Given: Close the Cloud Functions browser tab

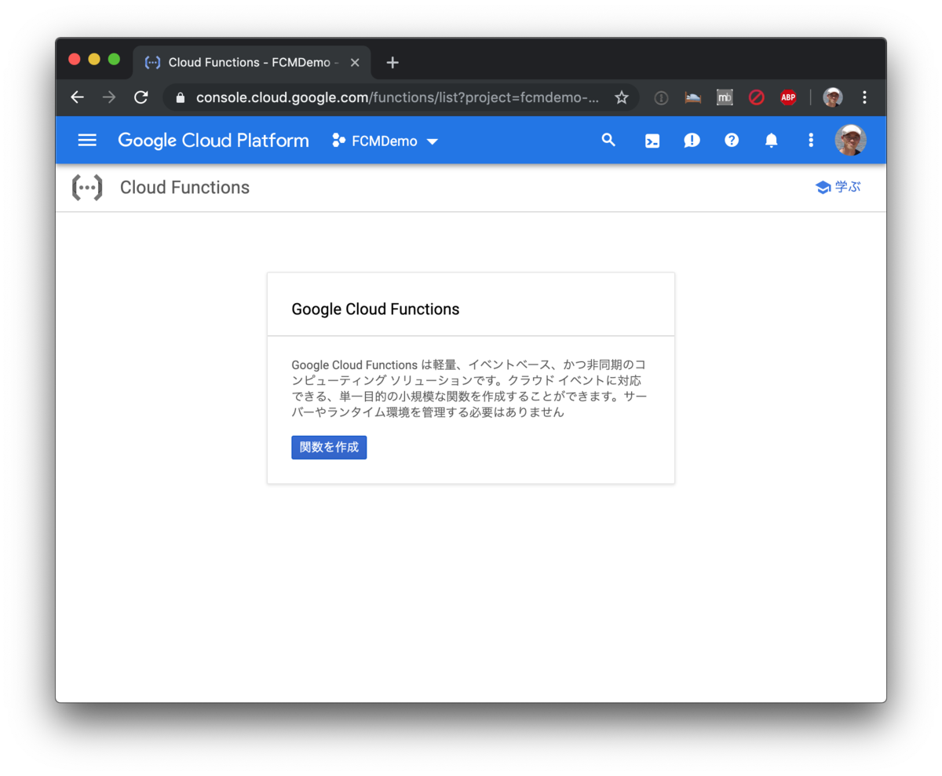Looking at the screenshot, I should click(x=355, y=63).
